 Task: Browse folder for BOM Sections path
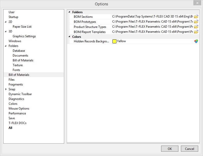pyautogui.click(x=196, y=17)
